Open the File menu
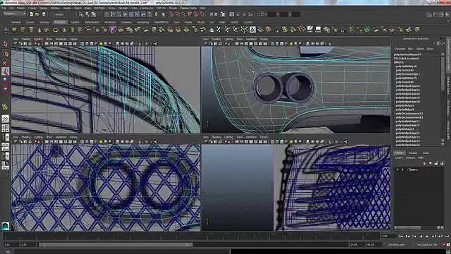 (5, 8)
